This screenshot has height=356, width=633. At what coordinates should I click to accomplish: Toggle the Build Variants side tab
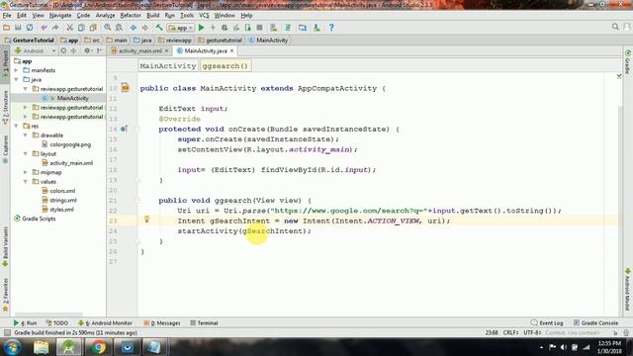(x=5, y=246)
